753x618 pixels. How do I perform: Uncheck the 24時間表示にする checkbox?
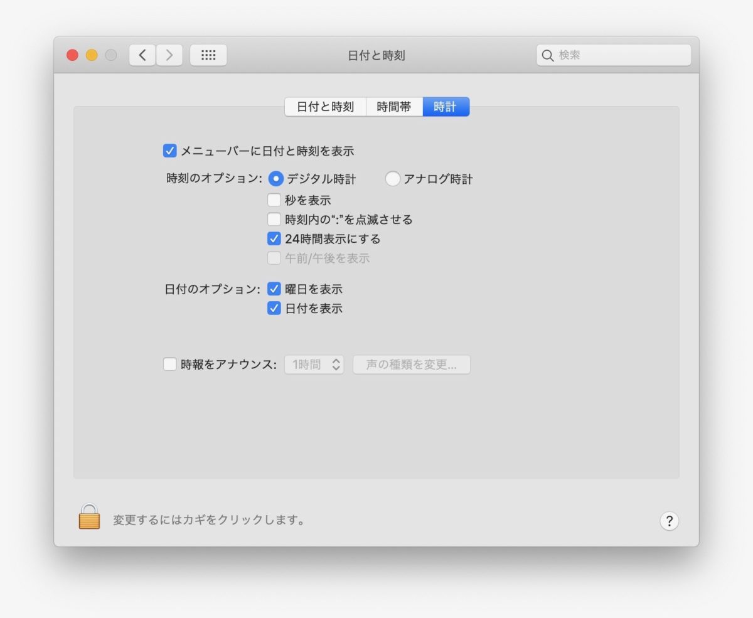274,239
